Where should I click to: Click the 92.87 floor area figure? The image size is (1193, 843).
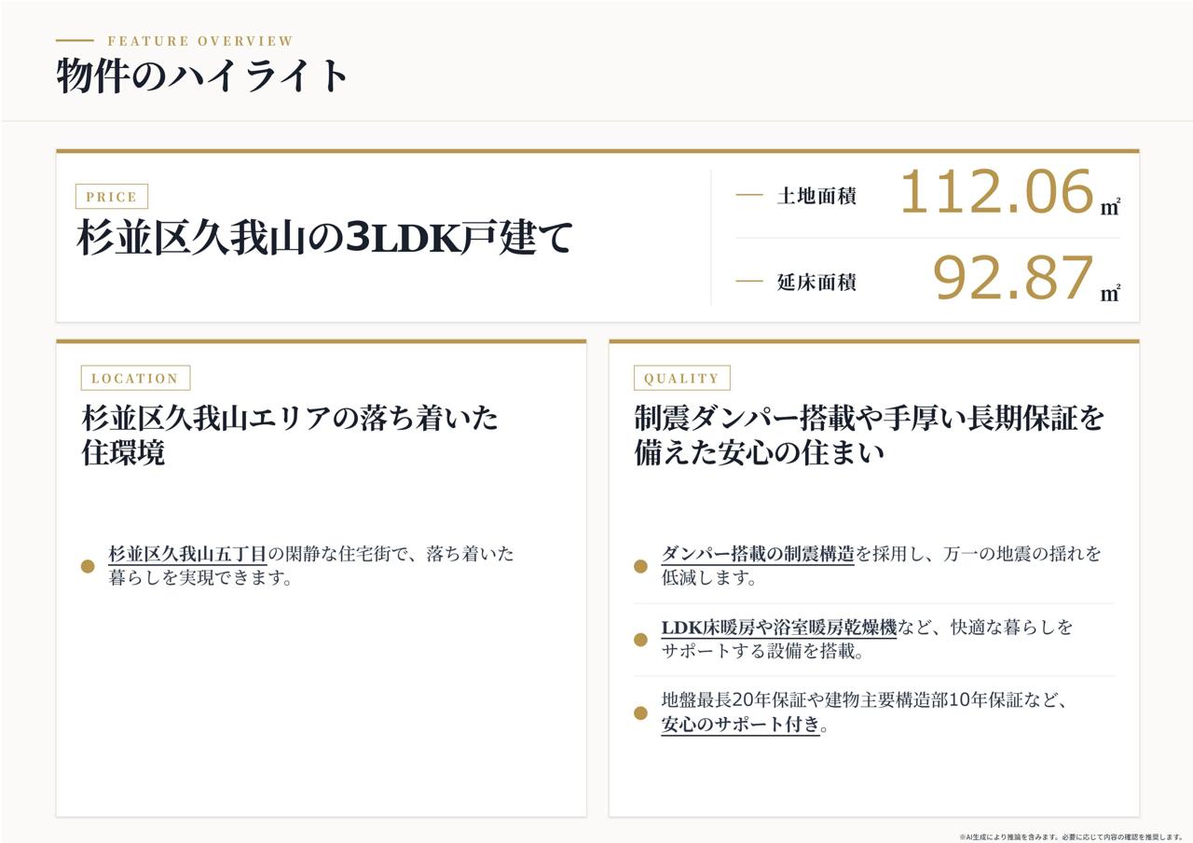coord(1012,278)
